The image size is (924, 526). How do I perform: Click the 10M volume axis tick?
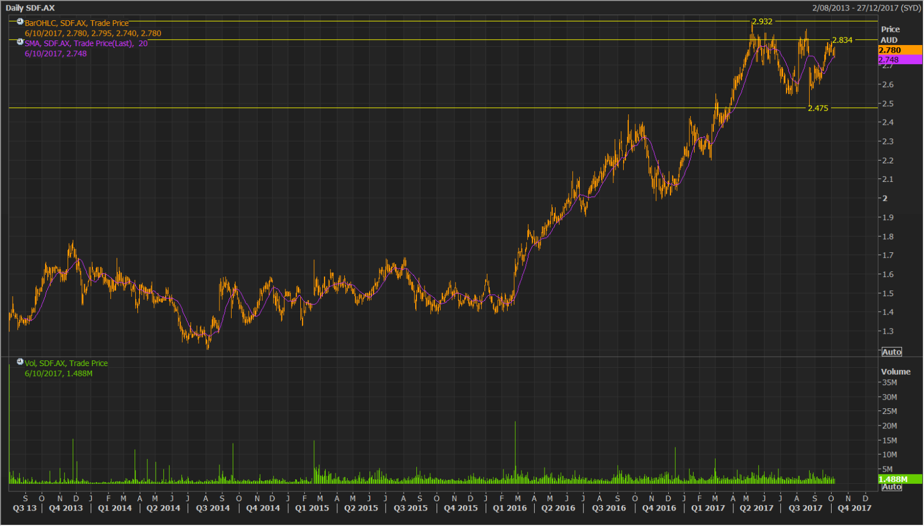pos(889,455)
